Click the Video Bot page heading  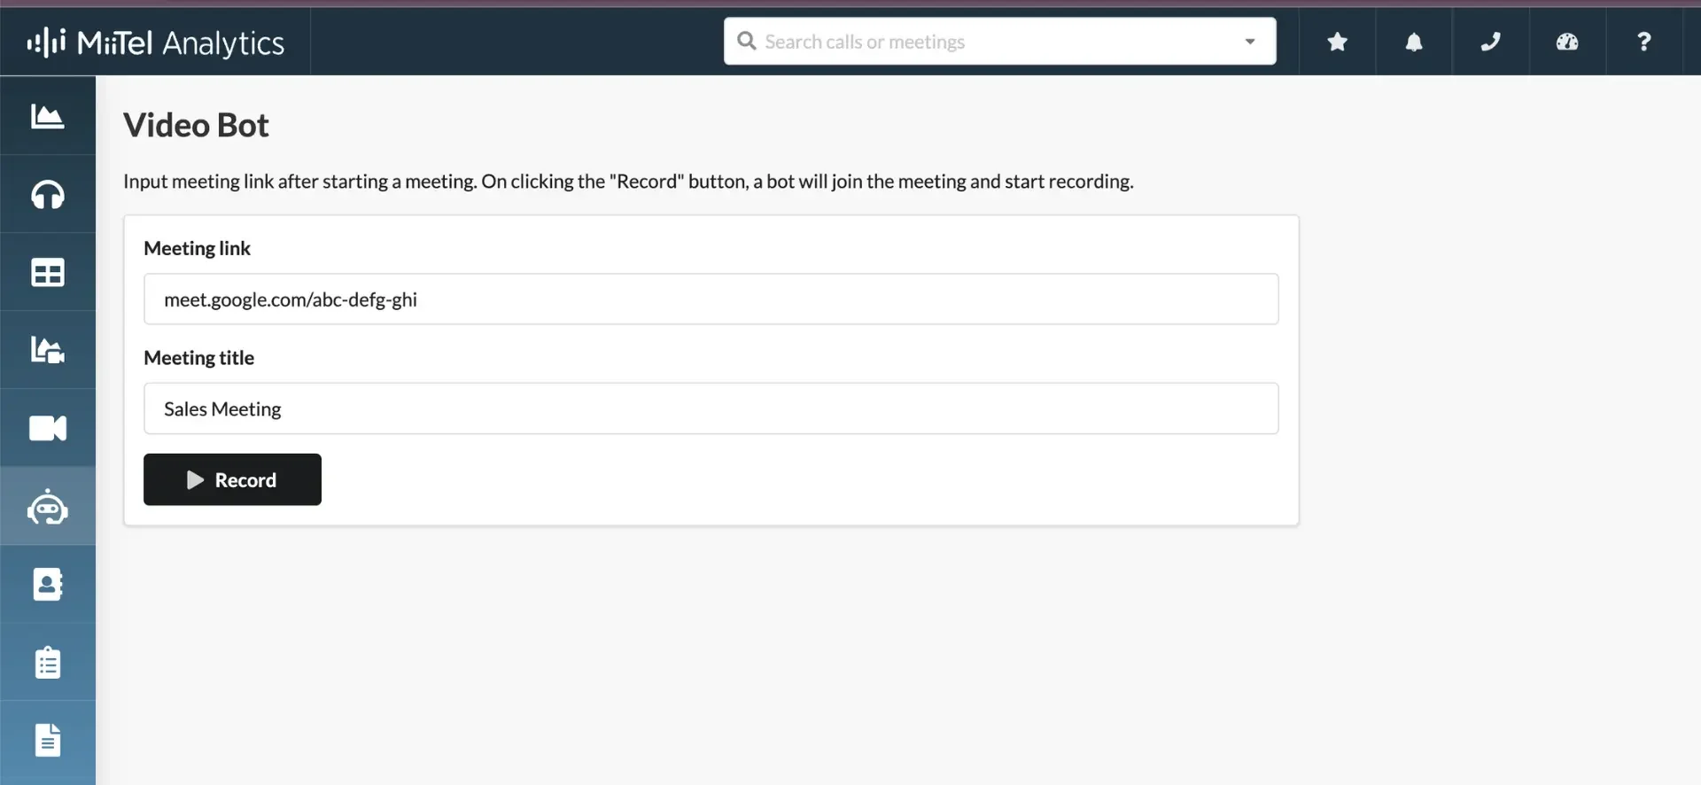point(196,125)
